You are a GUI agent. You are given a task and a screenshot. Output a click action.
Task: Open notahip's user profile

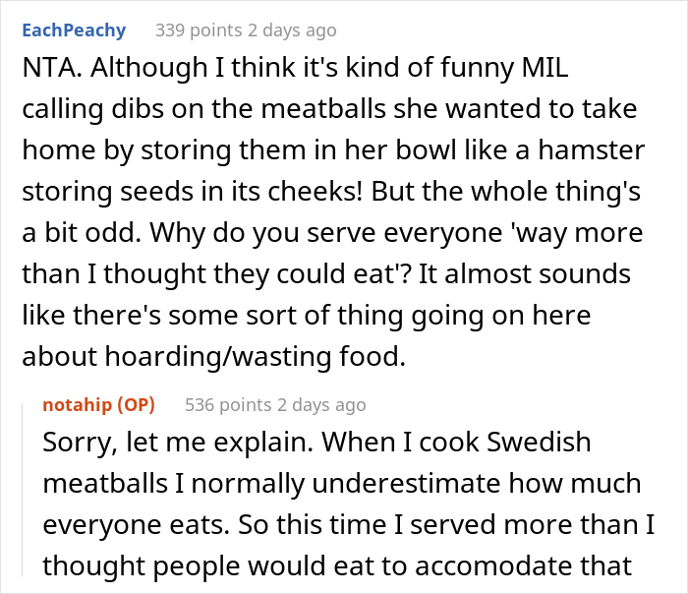click(x=78, y=404)
